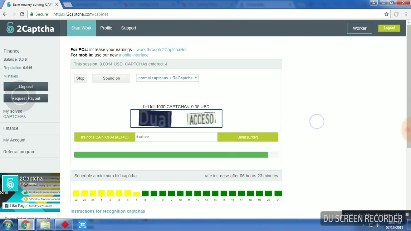Open the Windows Start button
The width and height of the screenshot is (411, 231).
(8, 225)
